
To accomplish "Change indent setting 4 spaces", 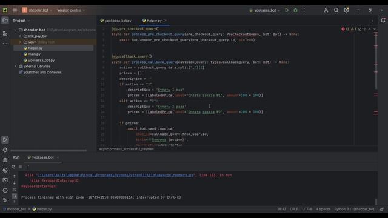I will click(x=323, y=209).
